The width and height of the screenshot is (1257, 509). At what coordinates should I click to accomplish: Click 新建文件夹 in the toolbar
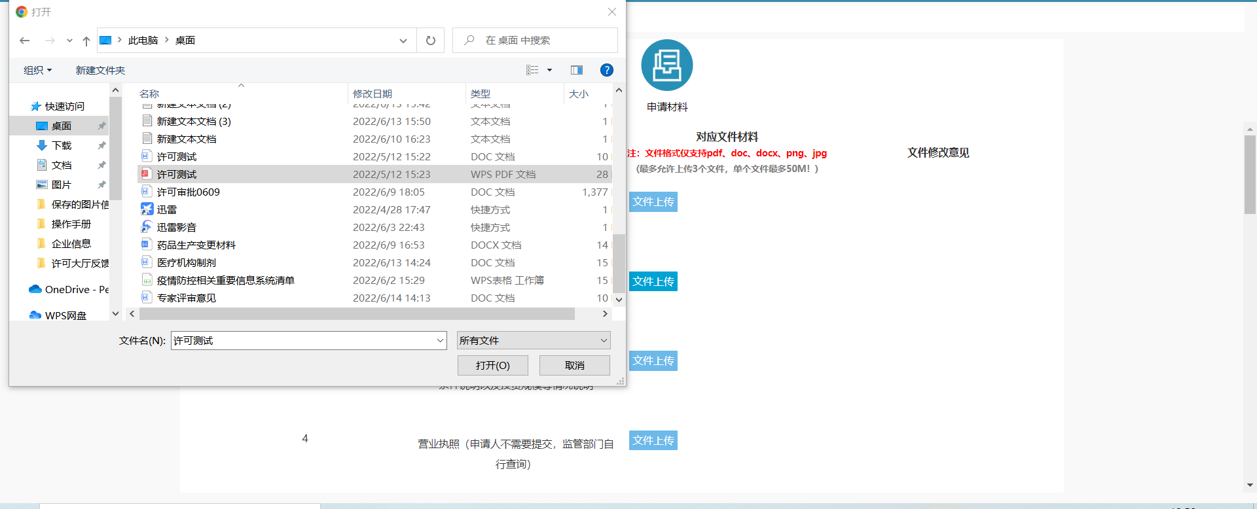coord(100,70)
